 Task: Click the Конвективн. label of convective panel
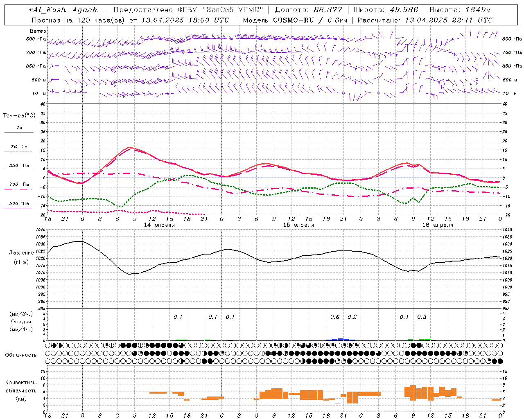[x=21, y=383]
